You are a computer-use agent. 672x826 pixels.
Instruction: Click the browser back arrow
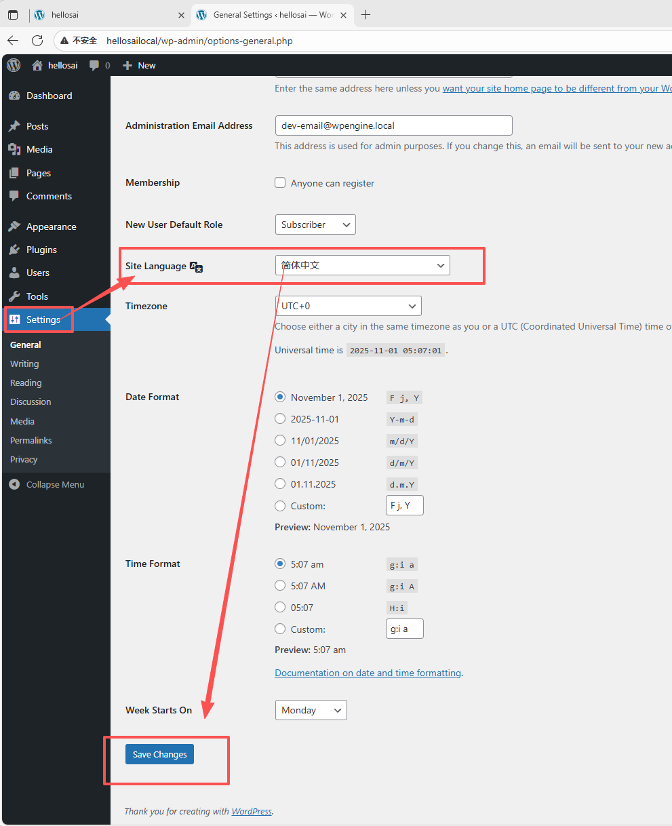coord(13,41)
